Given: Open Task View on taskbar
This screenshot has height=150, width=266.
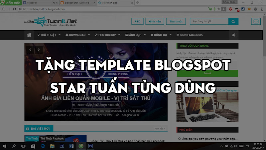Looking at the screenshot, I should (23, 146).
